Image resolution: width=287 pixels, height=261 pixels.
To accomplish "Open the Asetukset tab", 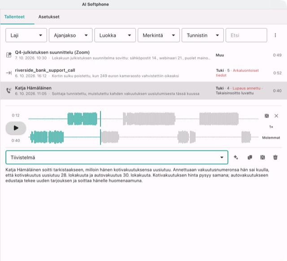I will (x=49, y=17).
